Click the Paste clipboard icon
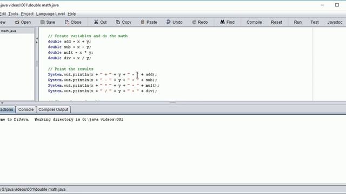The image size is (346, 194). pos(143,22)
